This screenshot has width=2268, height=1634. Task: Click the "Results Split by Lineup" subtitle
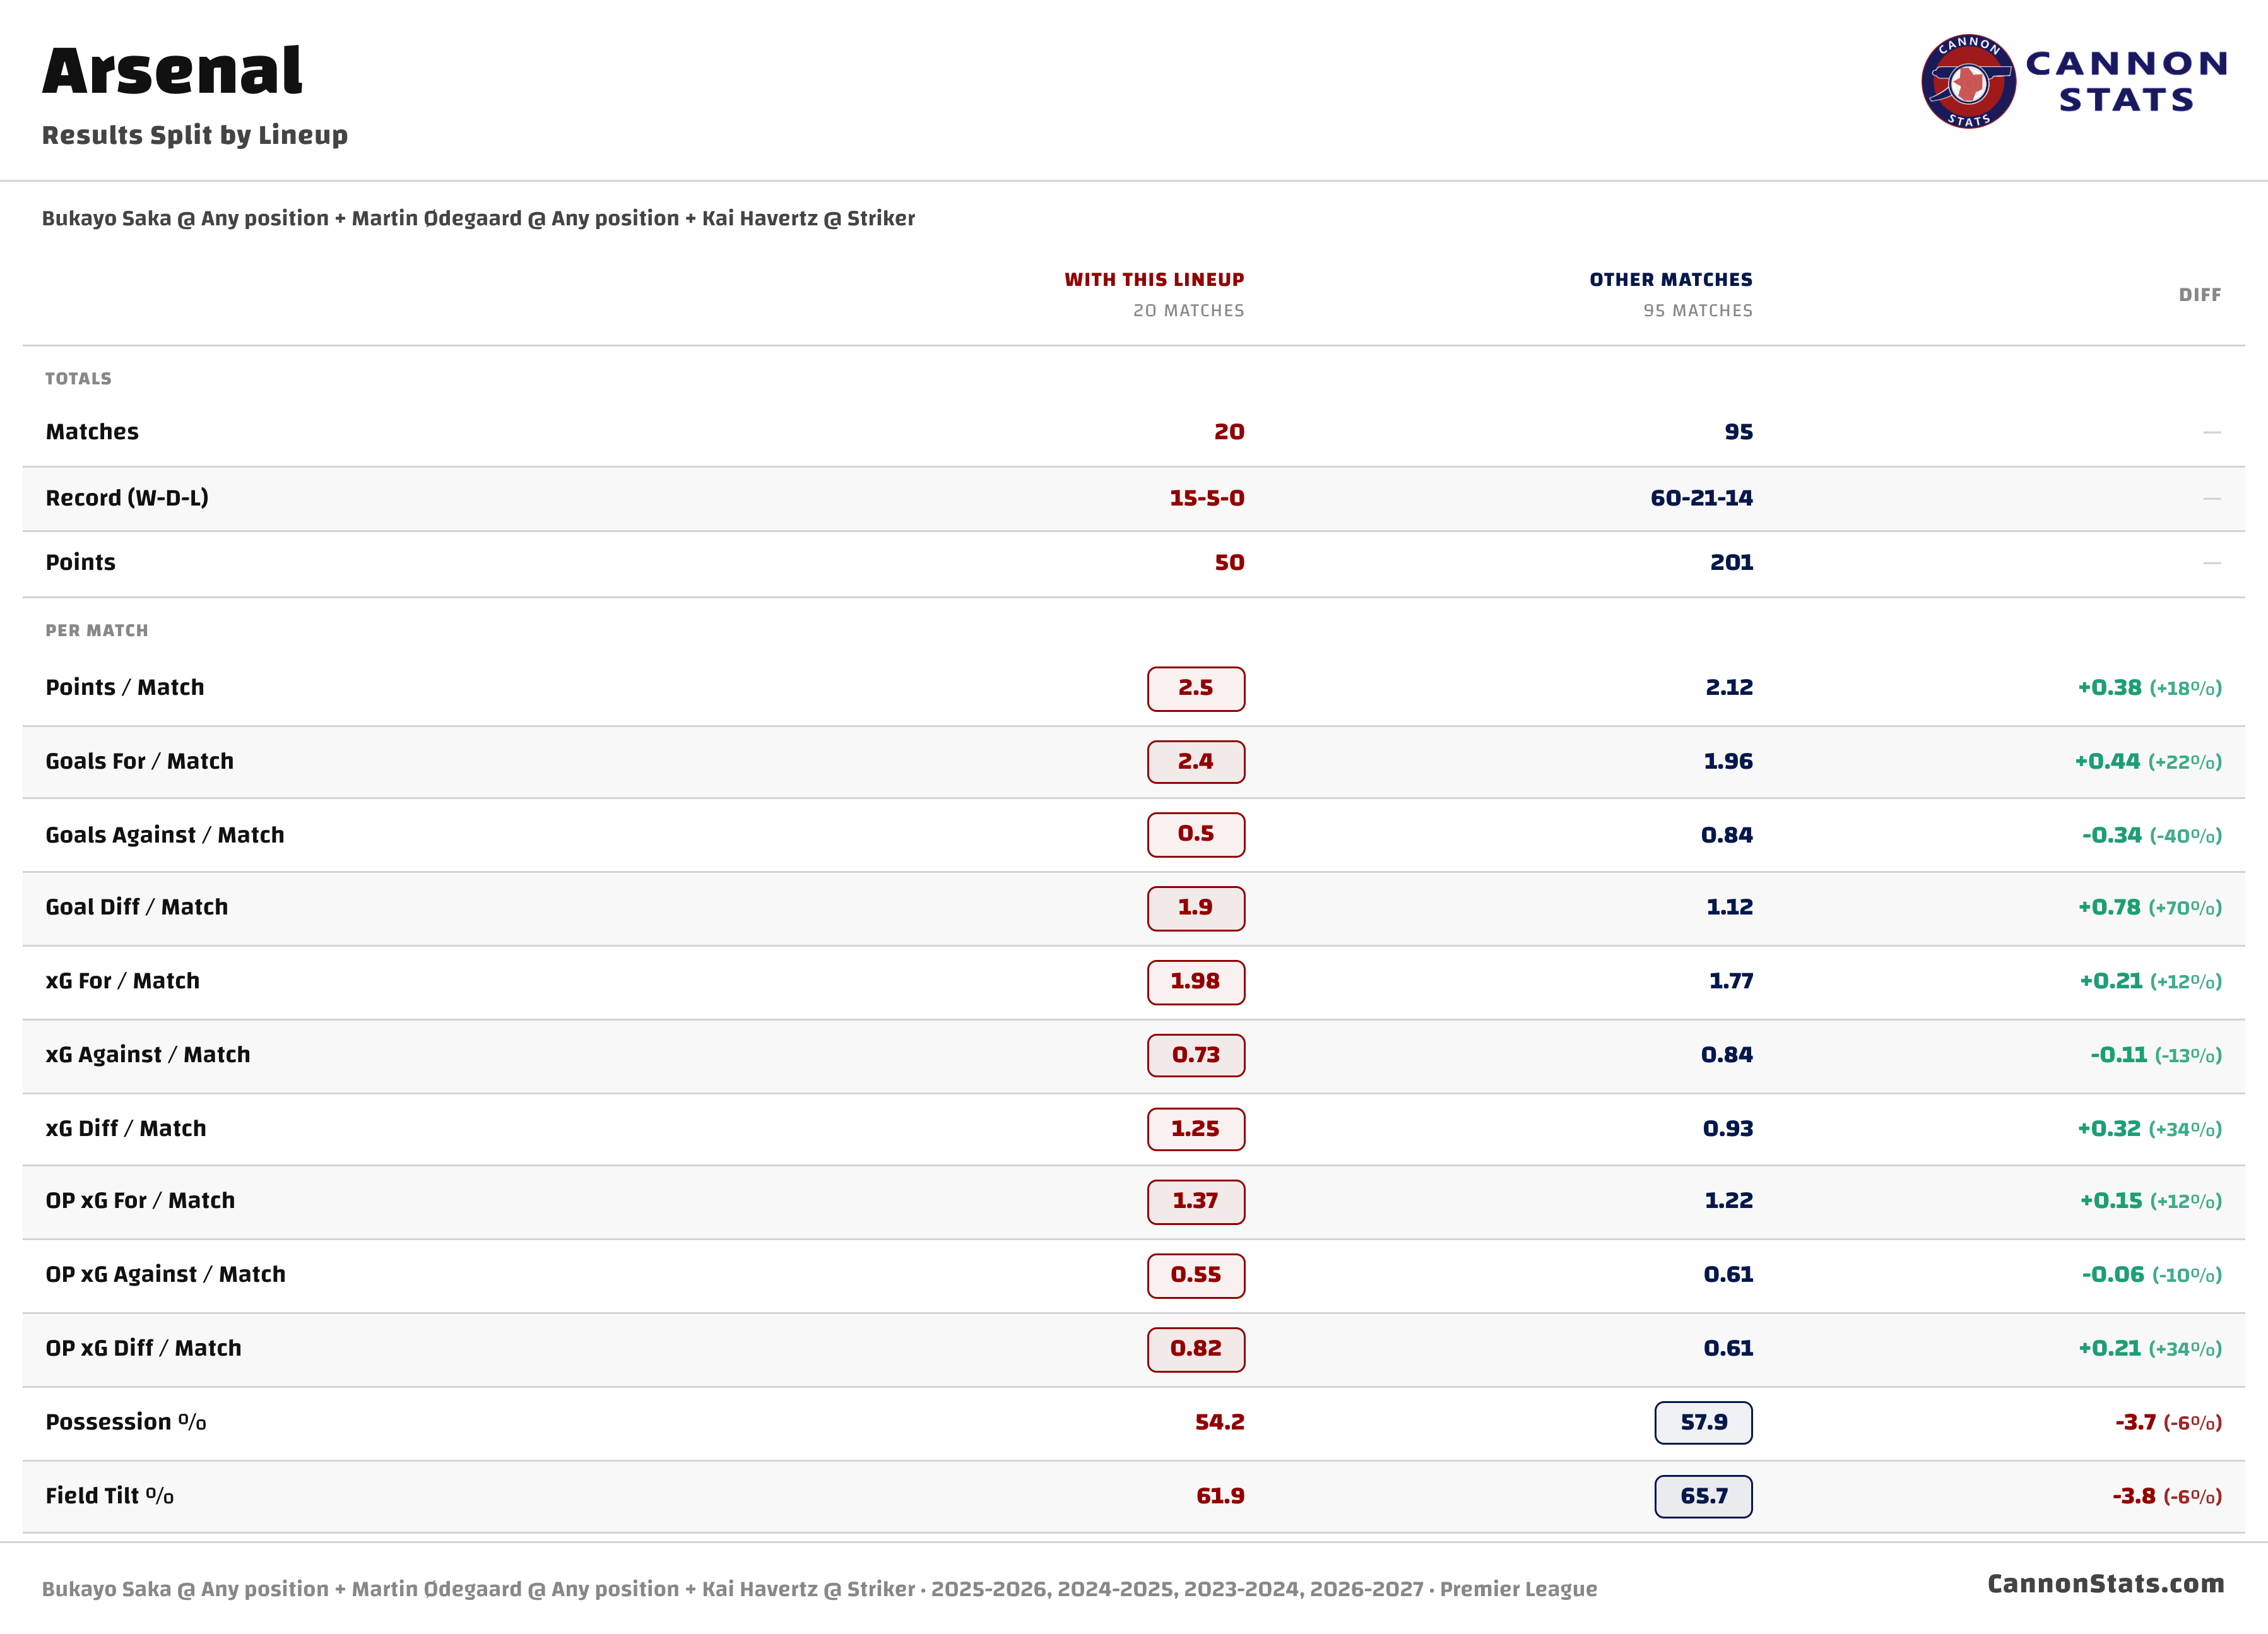coord(195,135)
